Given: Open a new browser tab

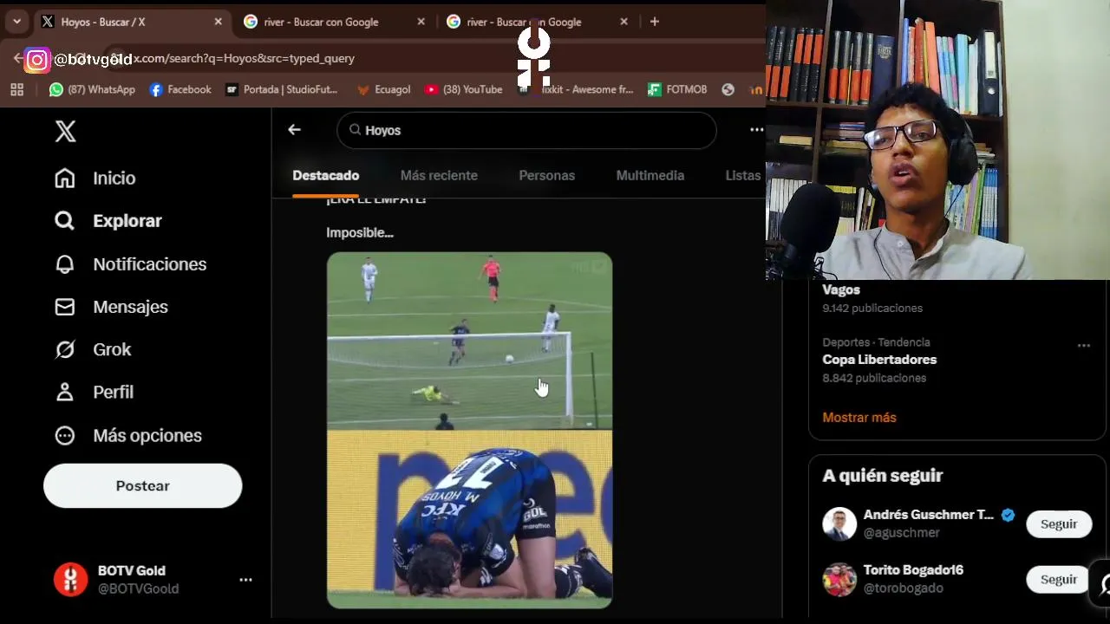Looking at the screenshot, I should pyautogui.click(x=655, y=22).
